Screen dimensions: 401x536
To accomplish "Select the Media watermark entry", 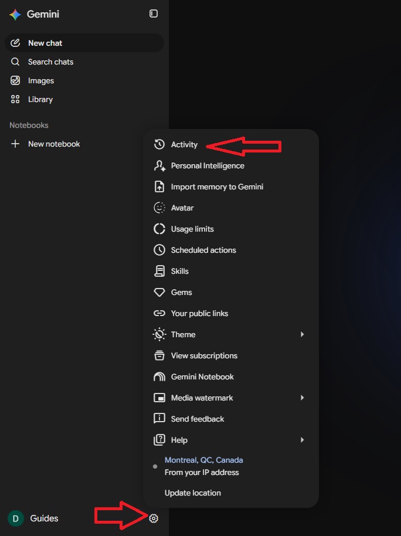I will click(231, 398).
